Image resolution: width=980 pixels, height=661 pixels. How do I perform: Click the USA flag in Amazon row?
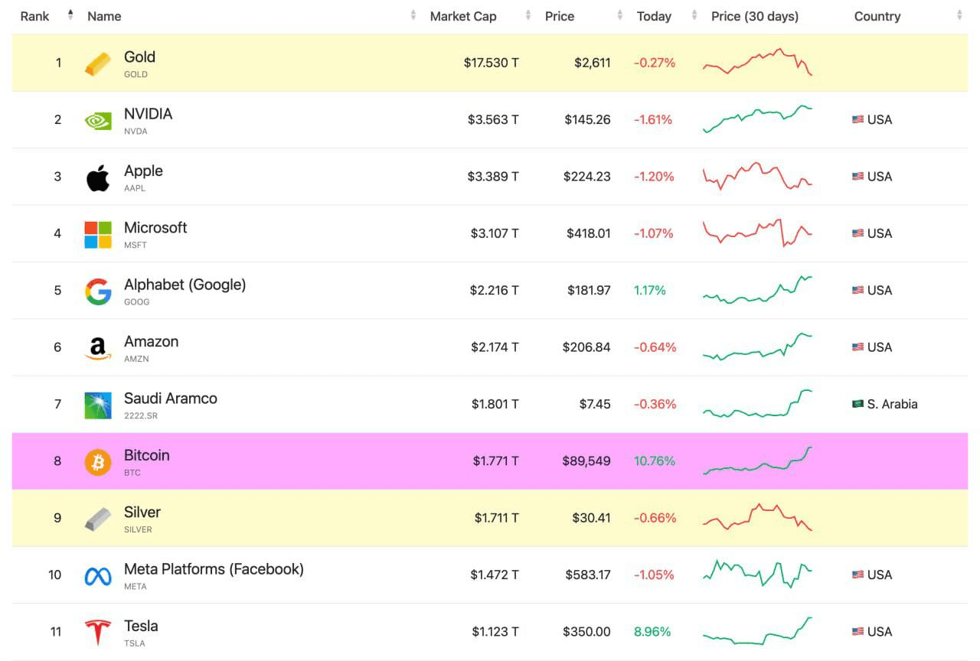858,347
